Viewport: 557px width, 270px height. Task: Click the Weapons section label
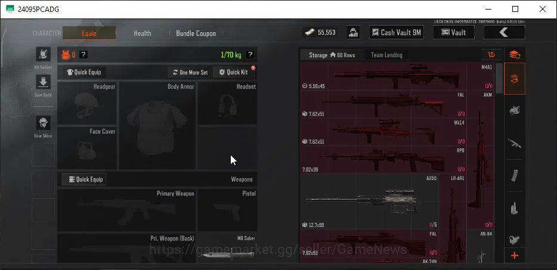pos(242,179)
